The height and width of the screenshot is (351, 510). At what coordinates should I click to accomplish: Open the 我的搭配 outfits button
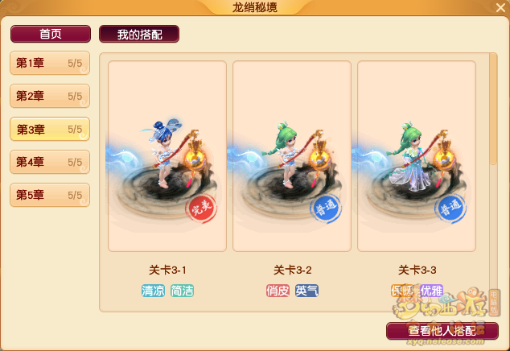coord(139,34)
